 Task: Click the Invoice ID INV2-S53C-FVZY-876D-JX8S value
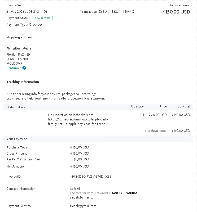pos(90,177)
